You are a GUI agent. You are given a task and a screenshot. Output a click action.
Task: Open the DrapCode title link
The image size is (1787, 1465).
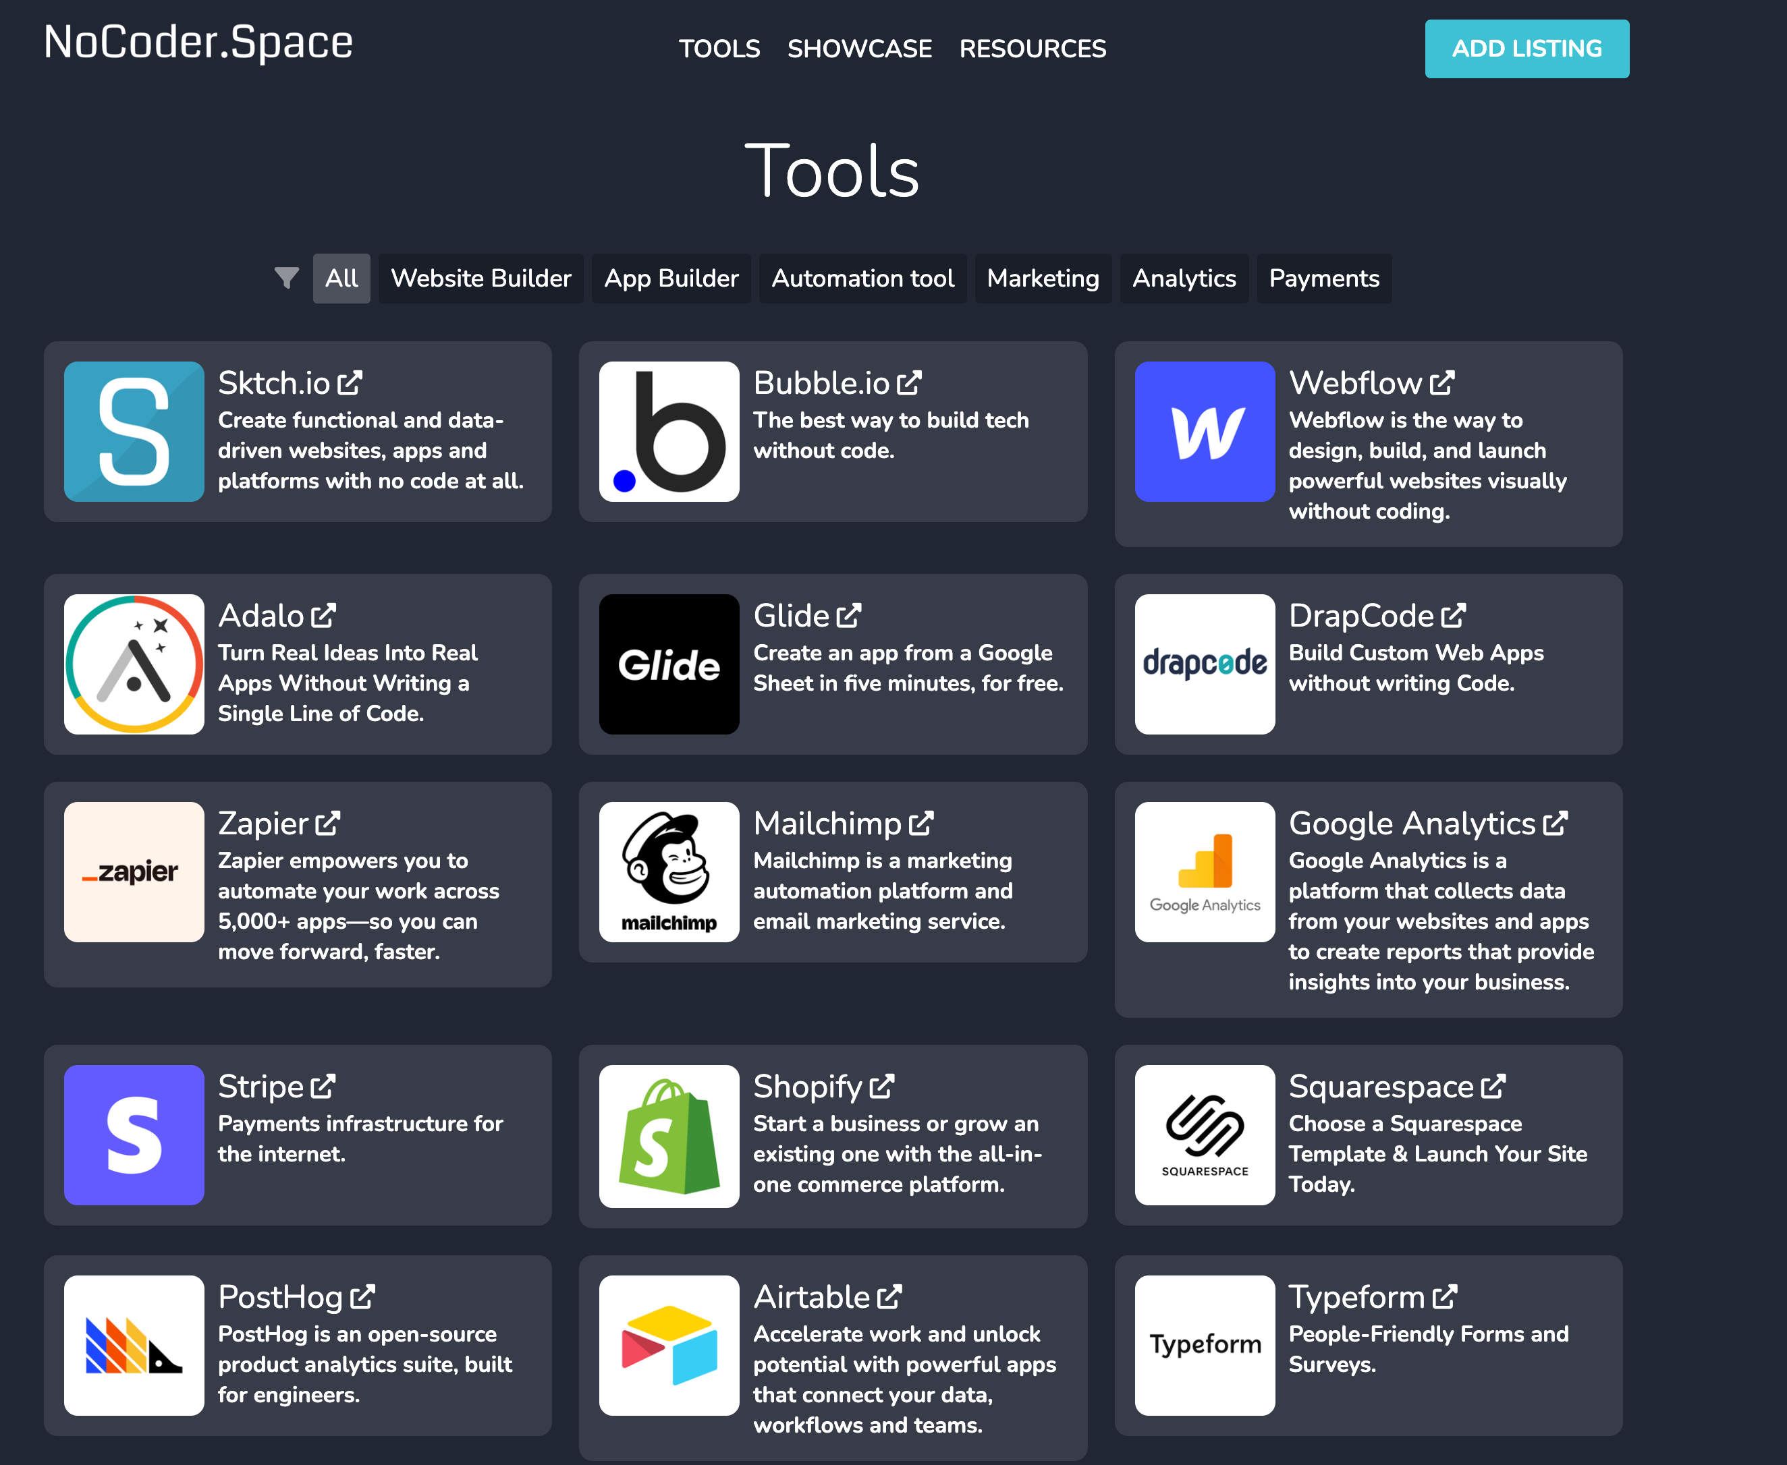point(1362,615)
